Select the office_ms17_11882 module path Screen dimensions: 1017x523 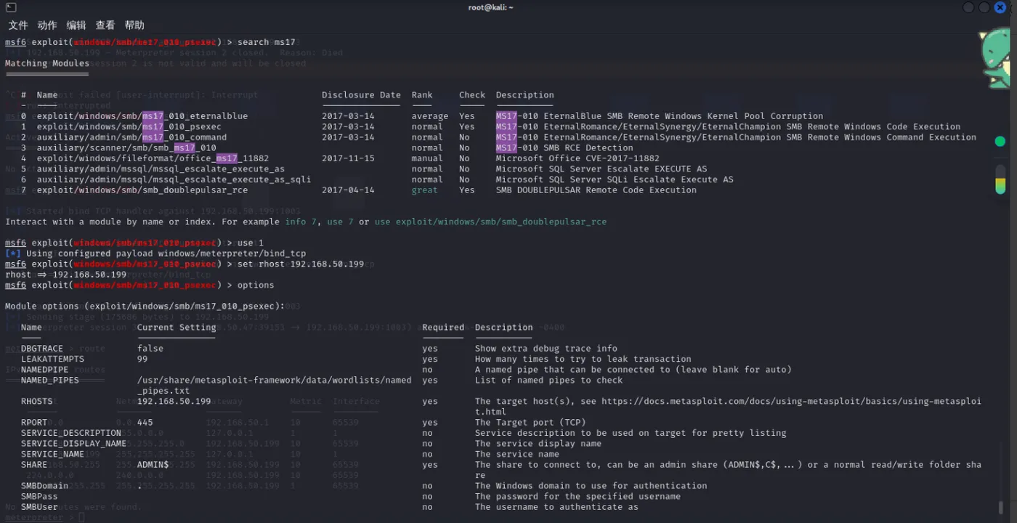pos(153,158)
